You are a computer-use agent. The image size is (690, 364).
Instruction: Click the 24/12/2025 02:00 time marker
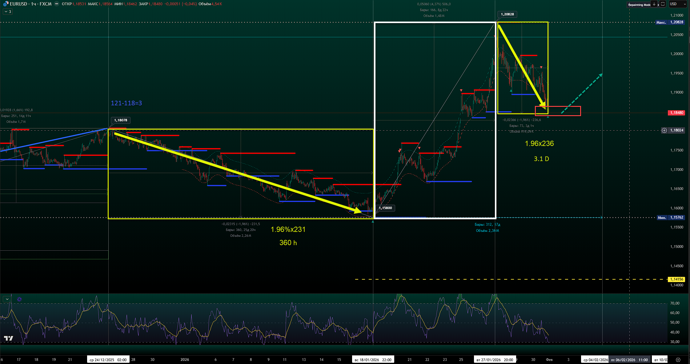tap(108, 360)
